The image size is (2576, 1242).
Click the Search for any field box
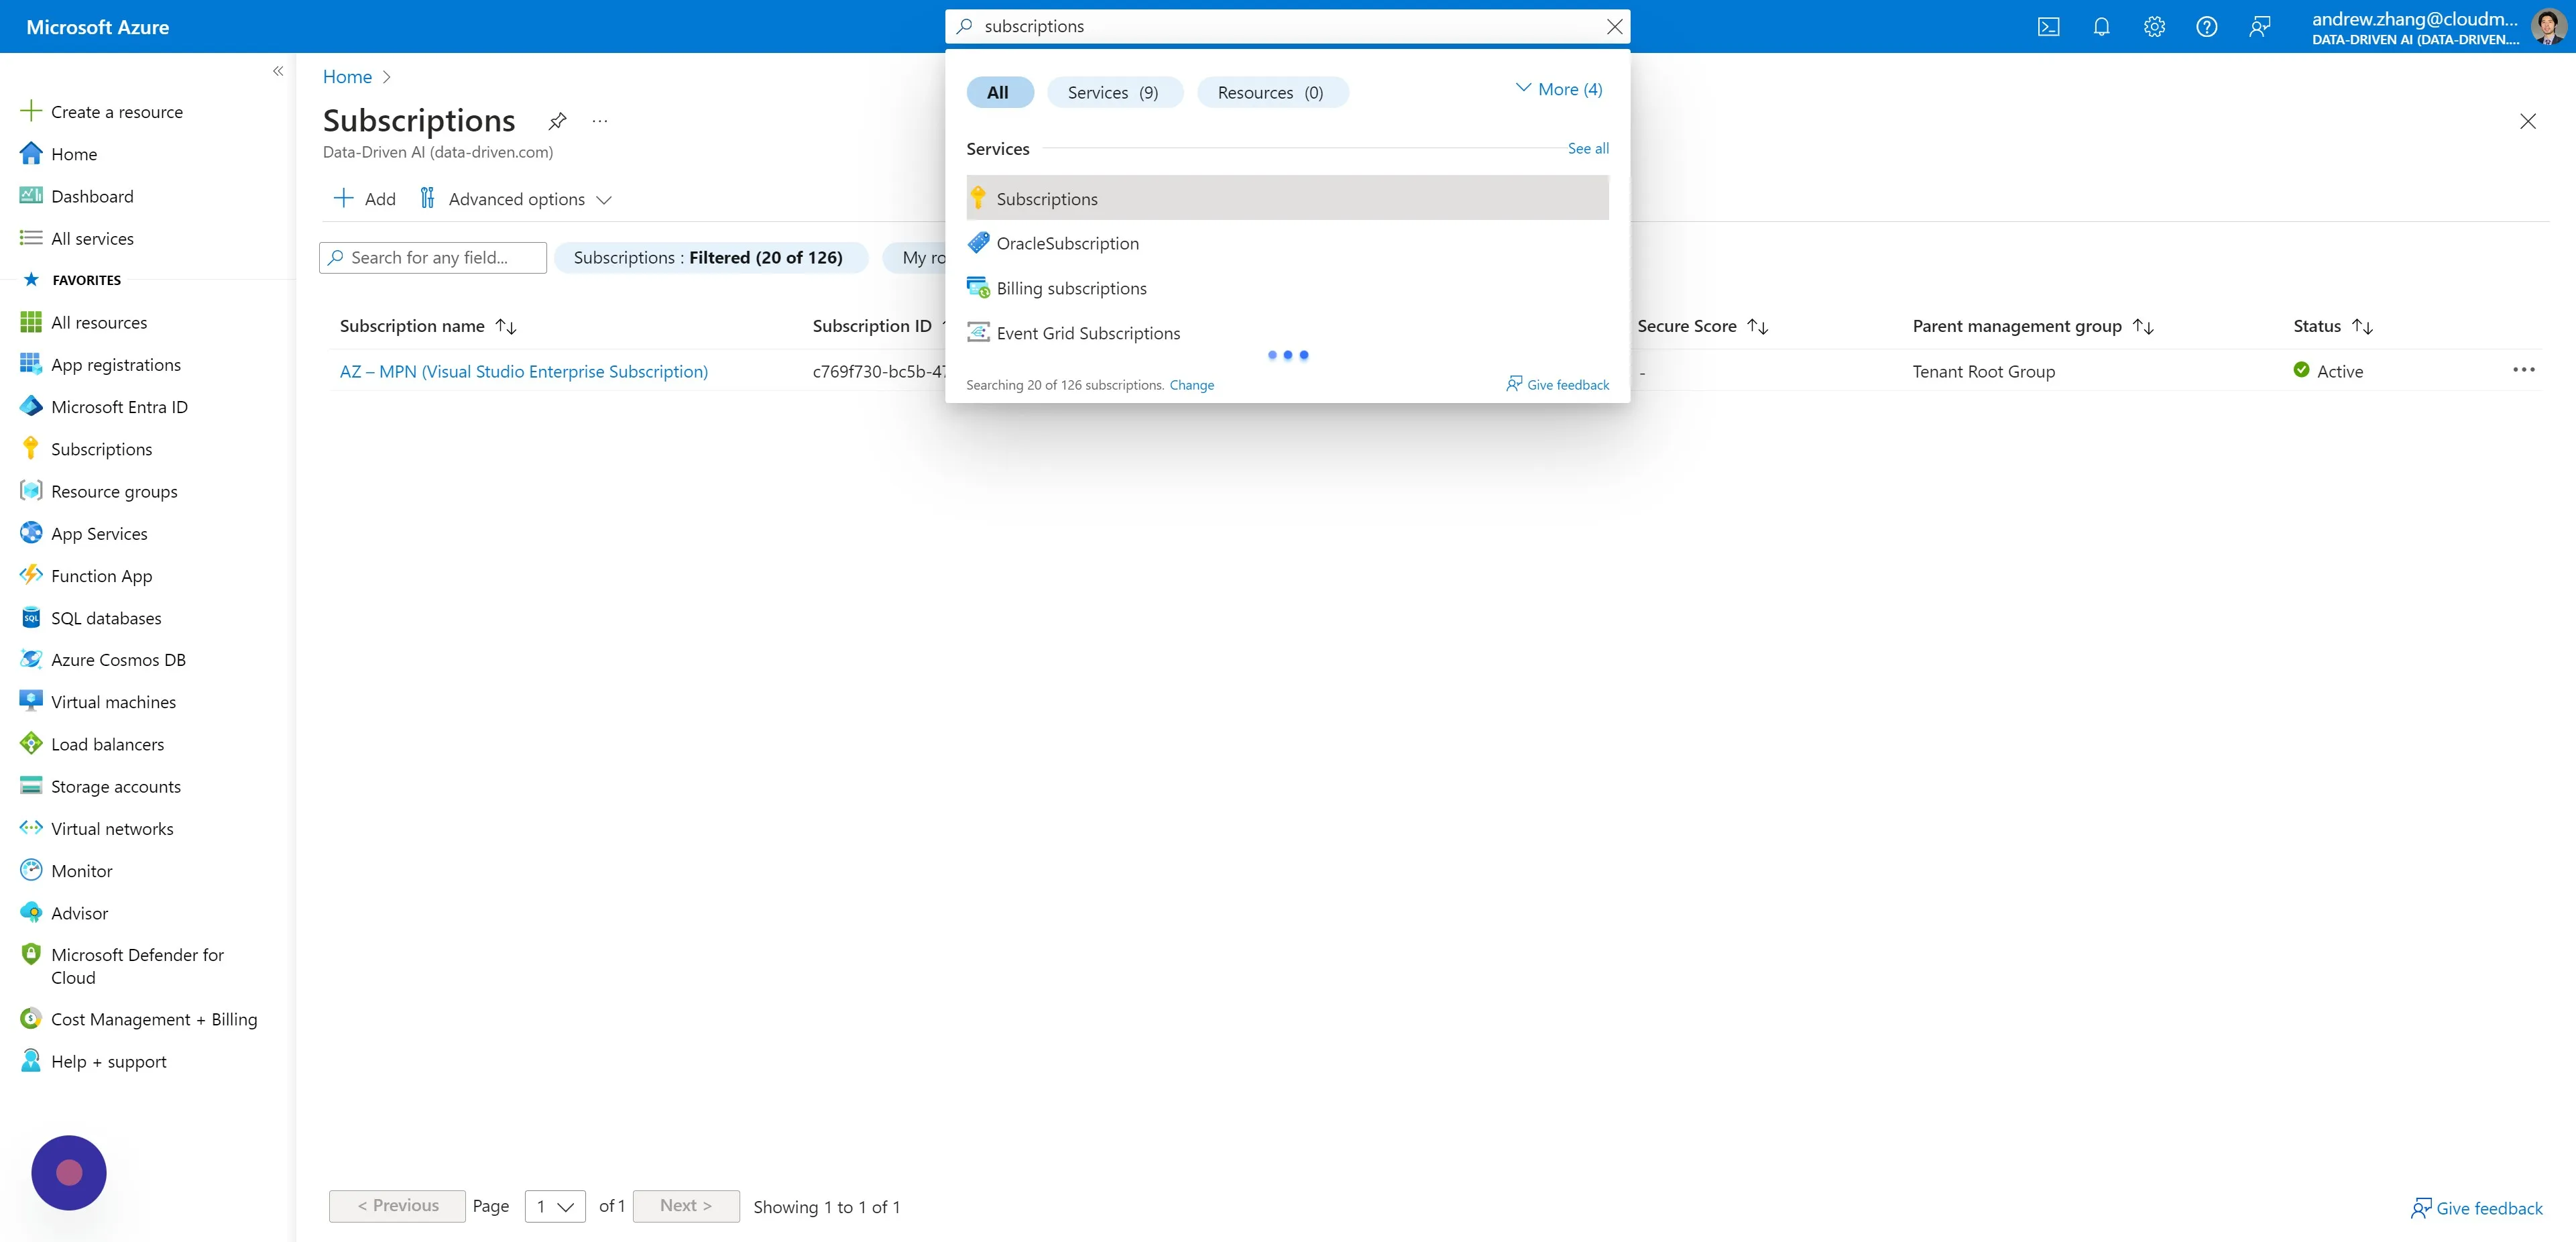[x=433, y=258]
